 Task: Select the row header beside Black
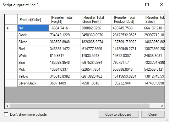pyautogui.click(x=11, y=35)
